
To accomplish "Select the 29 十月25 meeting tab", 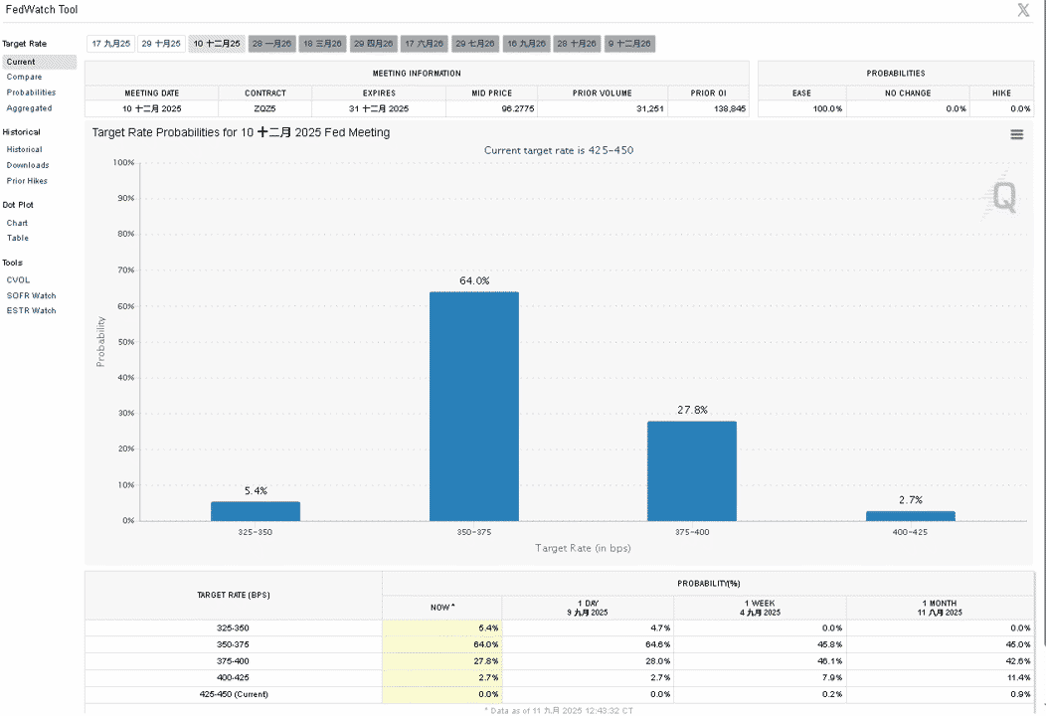I will click(161, 44).
